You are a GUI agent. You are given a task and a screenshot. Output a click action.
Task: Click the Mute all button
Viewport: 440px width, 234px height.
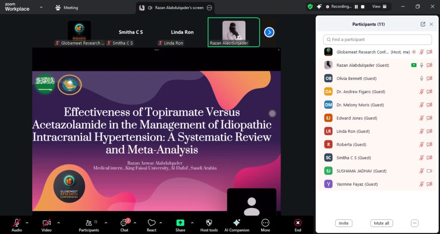381,223
